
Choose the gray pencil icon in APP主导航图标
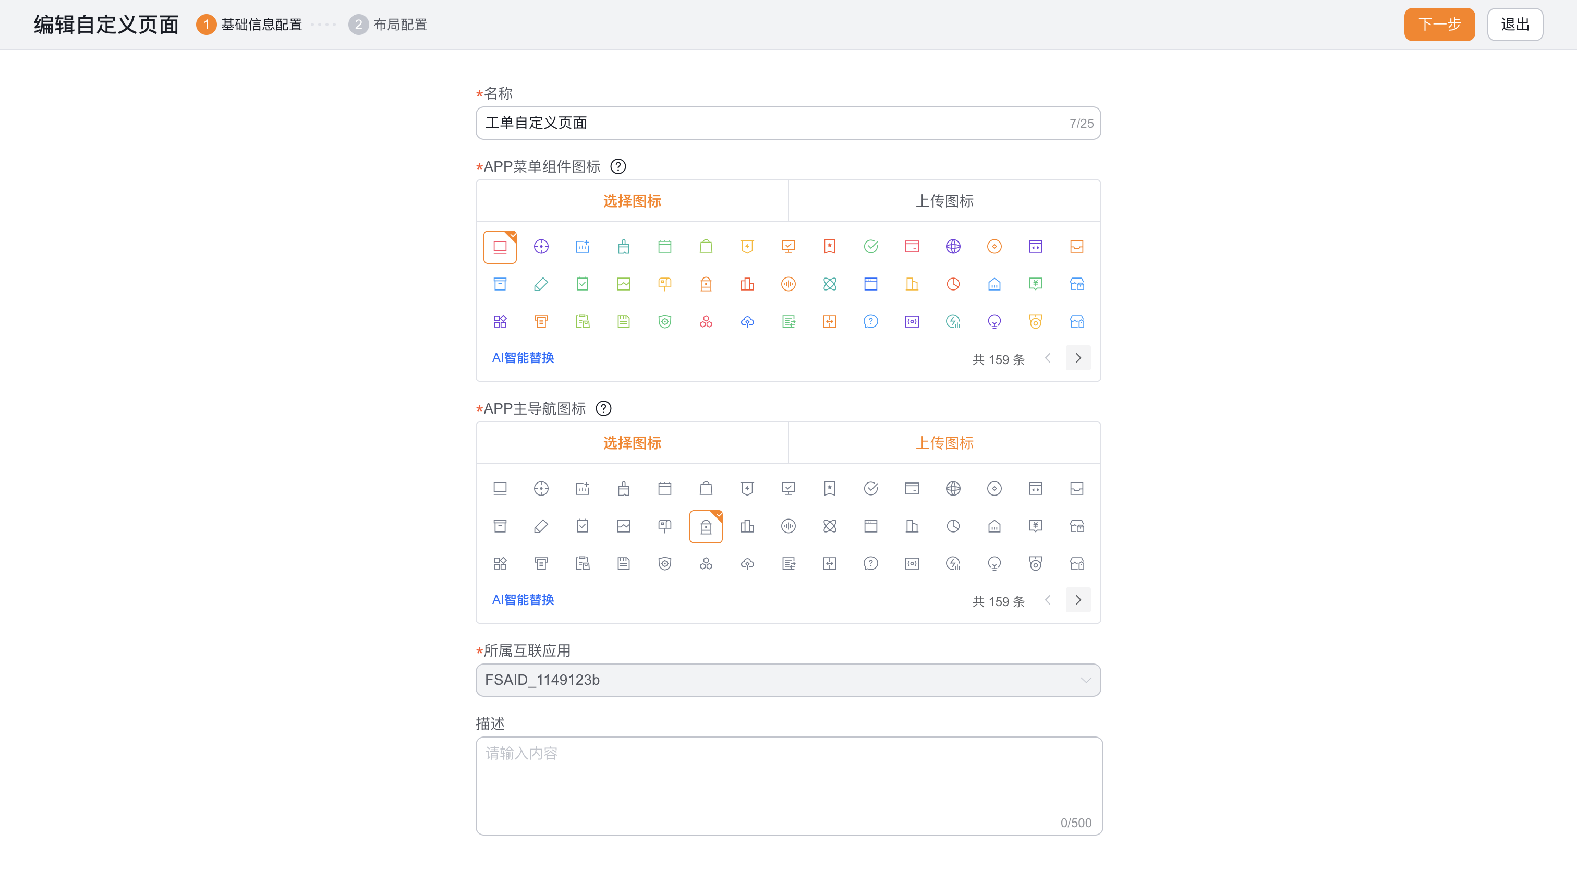pos(541,526)
